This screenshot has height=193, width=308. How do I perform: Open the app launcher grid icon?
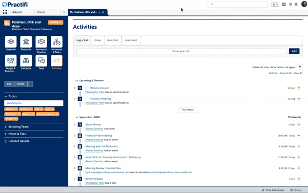click(x=5, y=12)
